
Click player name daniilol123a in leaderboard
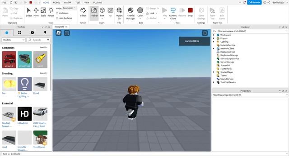tap(191, 41)
